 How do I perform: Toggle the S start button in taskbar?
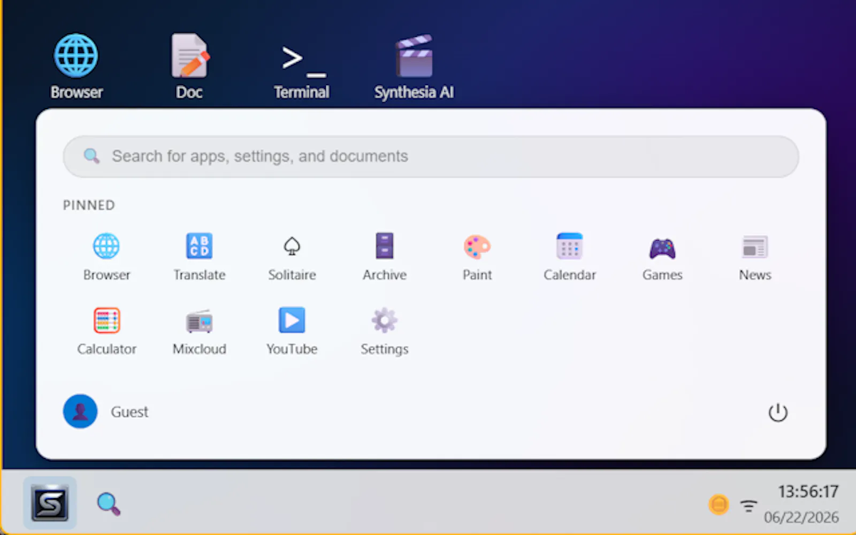50,503
